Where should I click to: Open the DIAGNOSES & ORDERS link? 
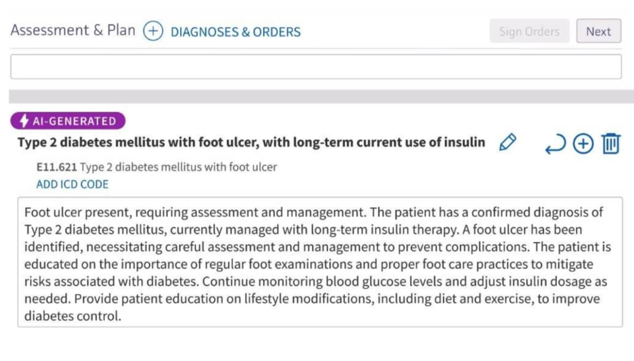point(235,32)
